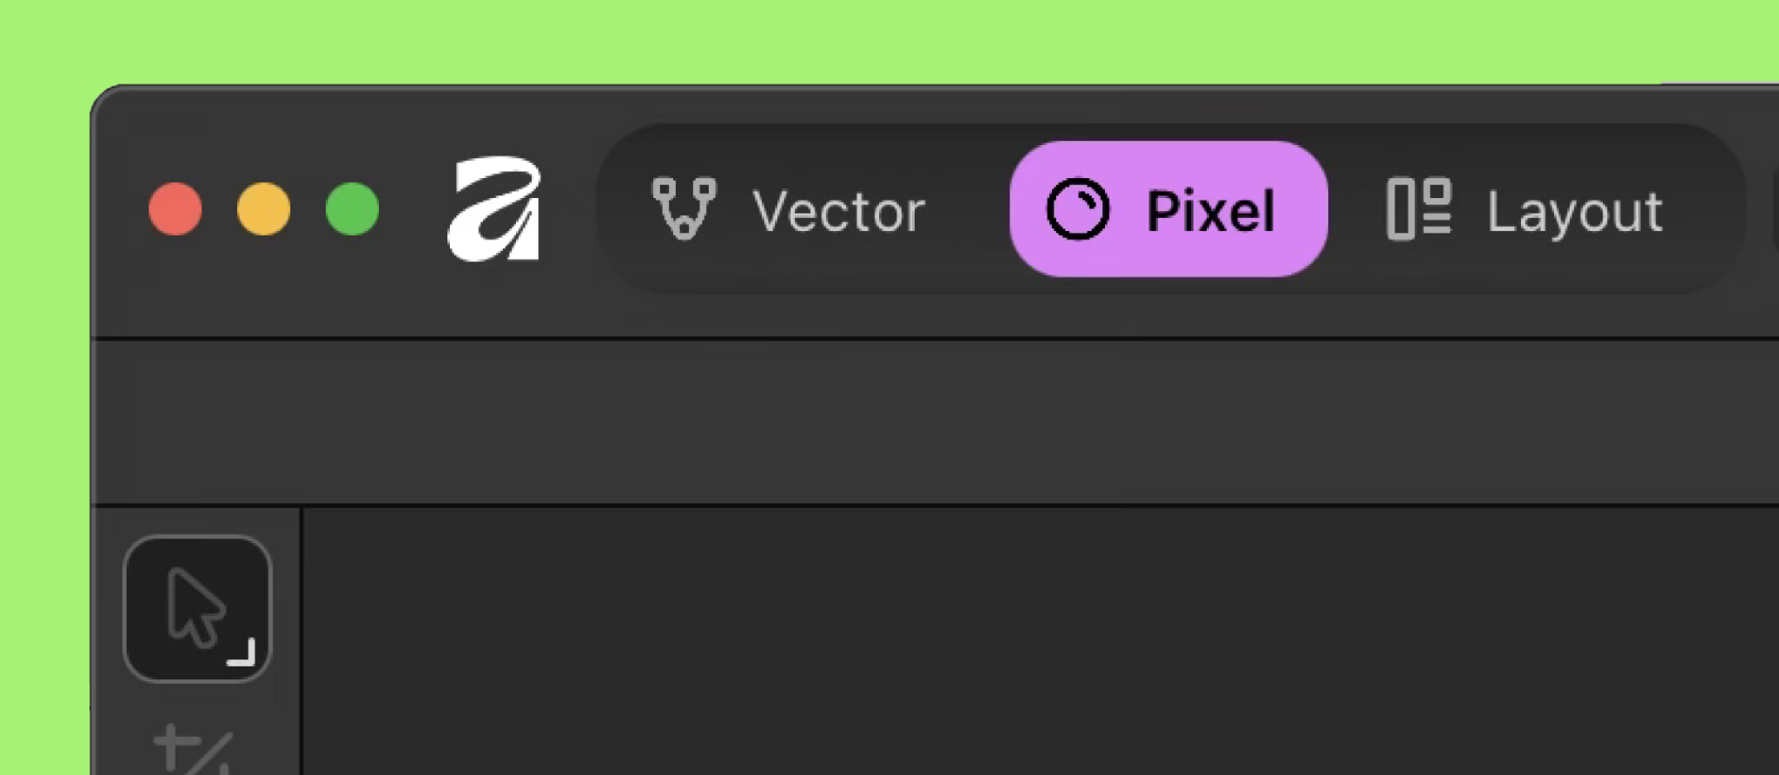Click the title bar gap right of Affinity logo
The height and width of the screenshot is (775, 1779).
click(568, 209)
